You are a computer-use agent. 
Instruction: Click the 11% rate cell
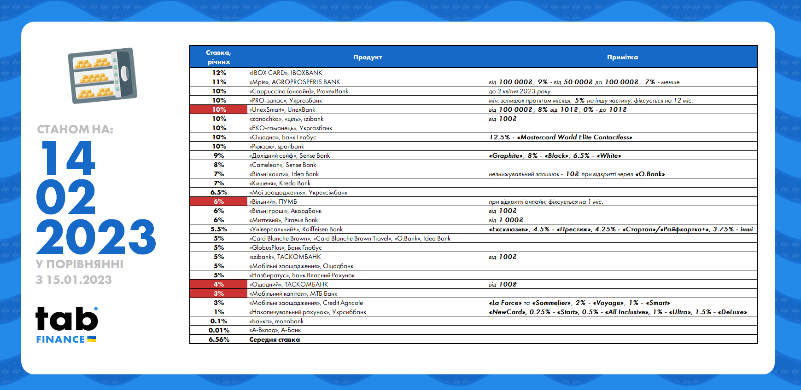coord(219,82)
